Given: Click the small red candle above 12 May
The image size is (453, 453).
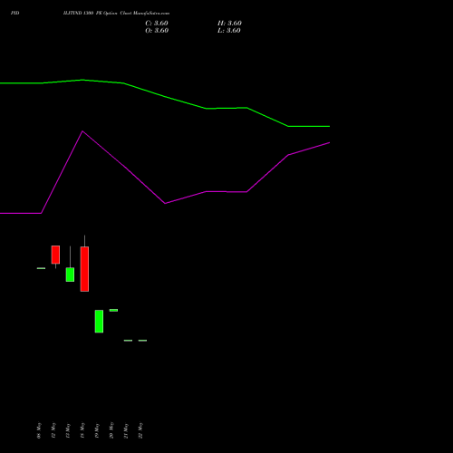Looking at the screenshot, I should point(55,255).
